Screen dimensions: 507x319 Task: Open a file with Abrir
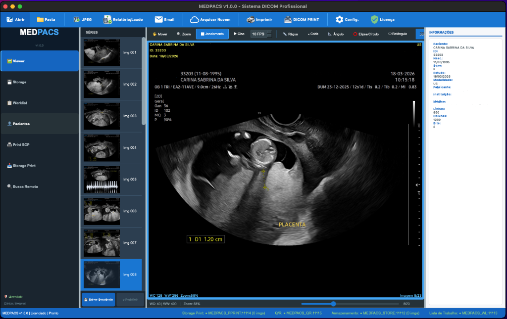(x=15, y=20)
